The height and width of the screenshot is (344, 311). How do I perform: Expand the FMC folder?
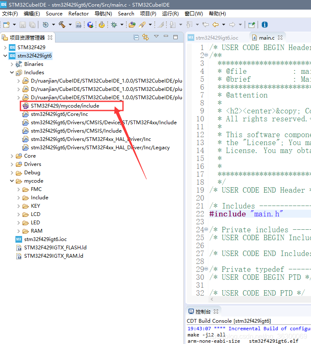[x=19, y=189]
